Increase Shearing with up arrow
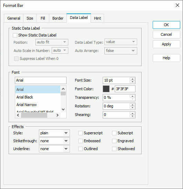This screenshot has height=189, width=183. [132, 113]
